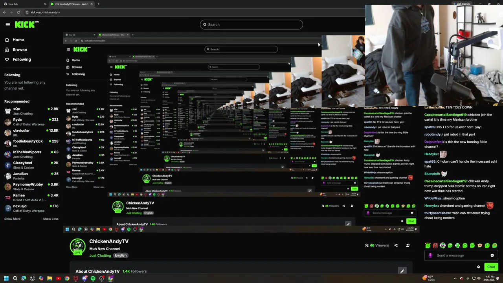Click browser back arrow

tap(4, 12)
